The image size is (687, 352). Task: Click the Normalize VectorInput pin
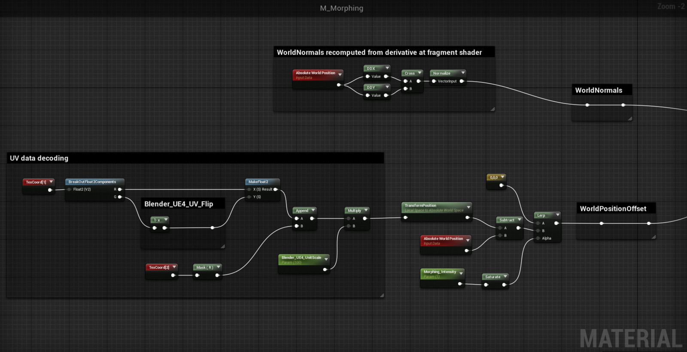(434, 81)
